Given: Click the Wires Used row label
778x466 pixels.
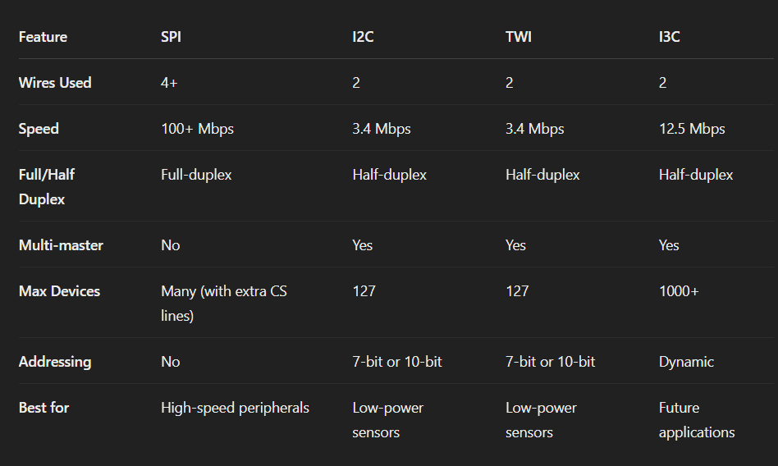Looking at the screenshot, I should pos(55,82).
